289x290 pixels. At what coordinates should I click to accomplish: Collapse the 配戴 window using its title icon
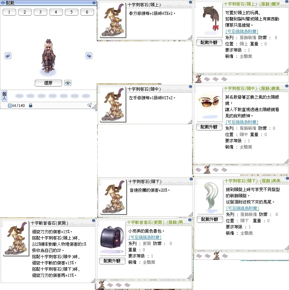coord(3,3)
